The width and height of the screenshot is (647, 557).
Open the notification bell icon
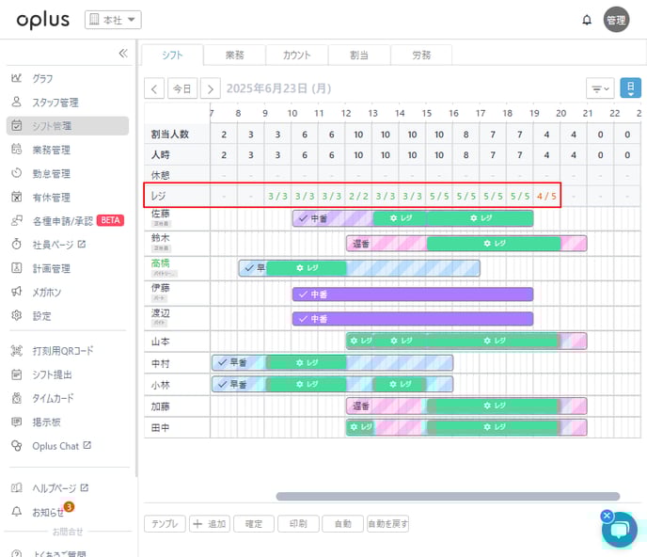click(x=587, y=20)
